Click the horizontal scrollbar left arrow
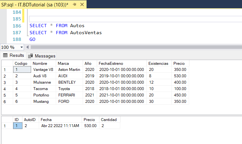Viewport: 242px width, 144px height. click(x=28, y=47)
